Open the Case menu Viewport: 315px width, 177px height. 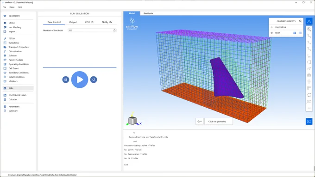tap(12, 7)
